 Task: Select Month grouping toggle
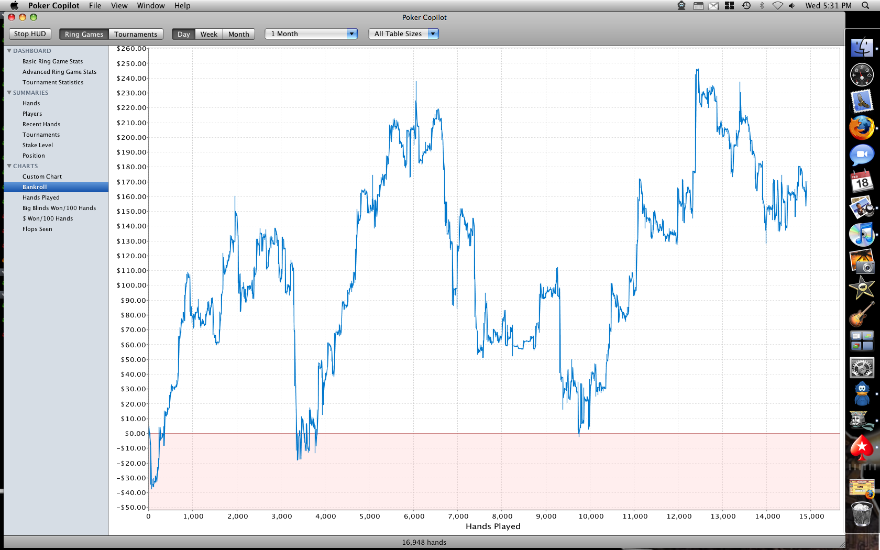tap(239, 34)
